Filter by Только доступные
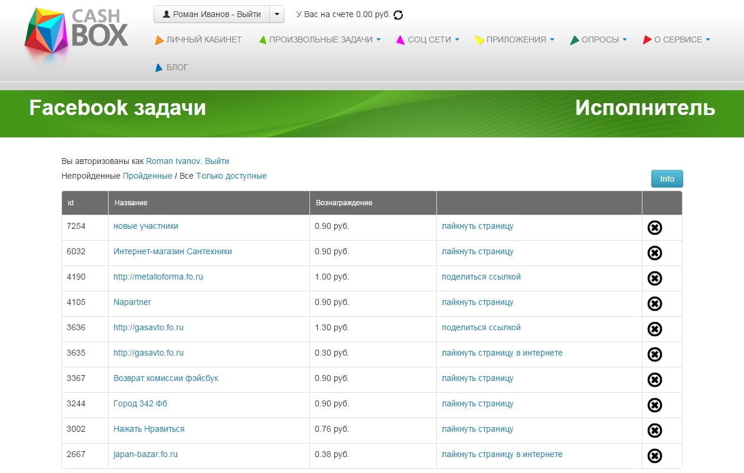This screenshot has width=744, height=473. (x=231, y=176)
